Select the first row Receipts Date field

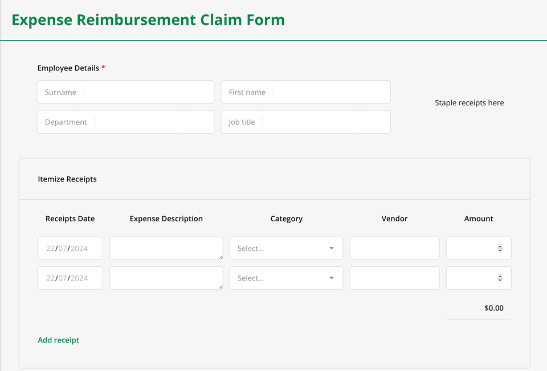click(70, 249)
